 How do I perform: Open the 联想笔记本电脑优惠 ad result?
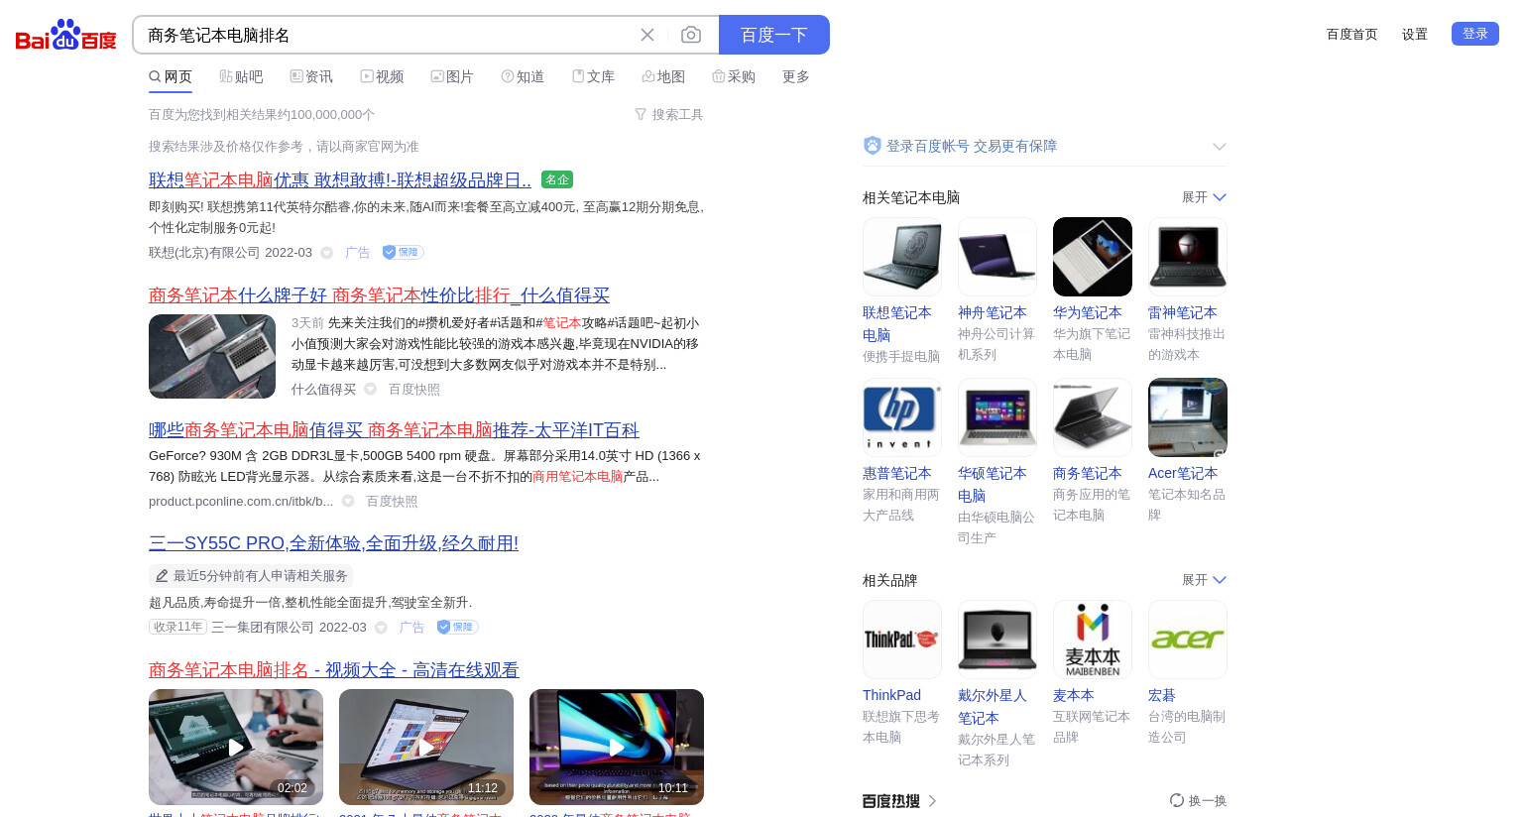[340, 180]
